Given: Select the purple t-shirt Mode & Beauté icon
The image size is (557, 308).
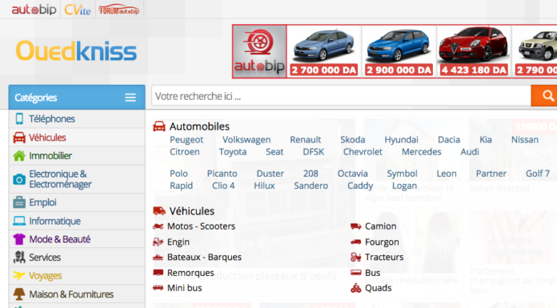Looking at the screenshot, I should 19,239.
